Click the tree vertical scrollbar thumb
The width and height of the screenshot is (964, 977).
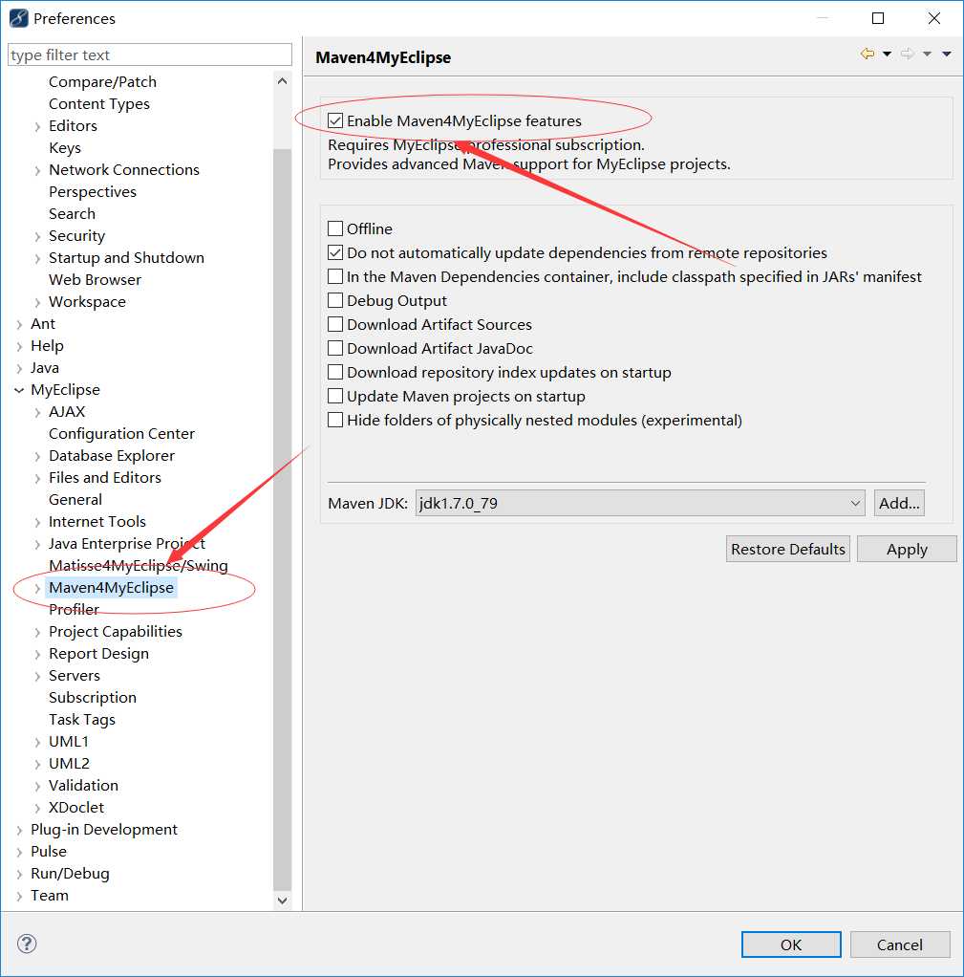(282, 520)
